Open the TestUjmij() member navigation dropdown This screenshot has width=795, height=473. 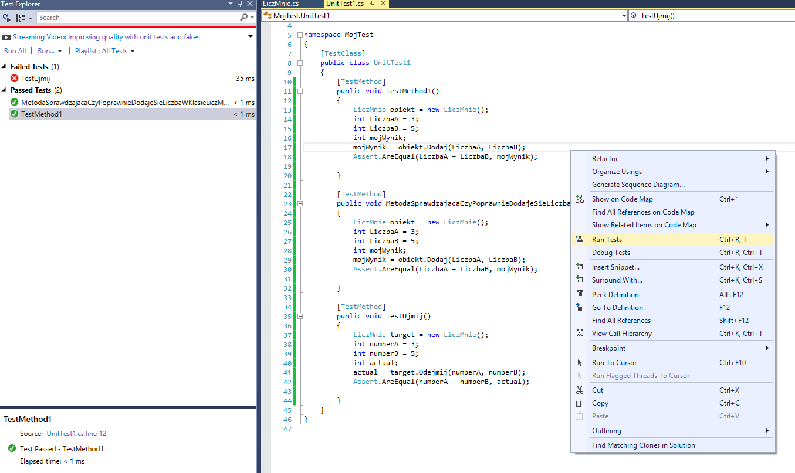pyautogui.click(x=711, y=16)
